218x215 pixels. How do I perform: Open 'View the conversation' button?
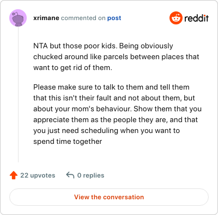109,197
